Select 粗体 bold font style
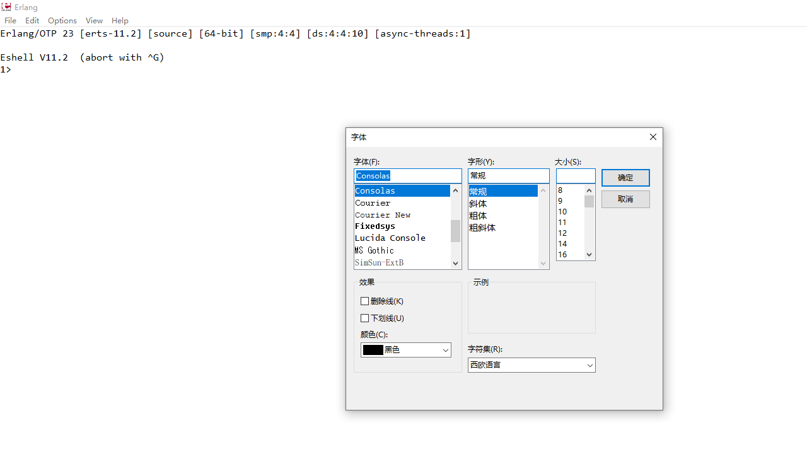 503,216
